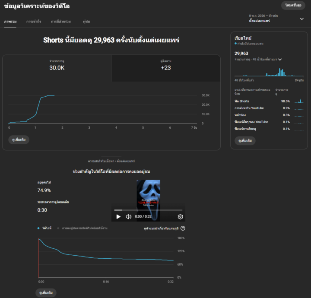
Task: Open โหมดขั้นสูง advanced mode
Action: tap(293, 5)
